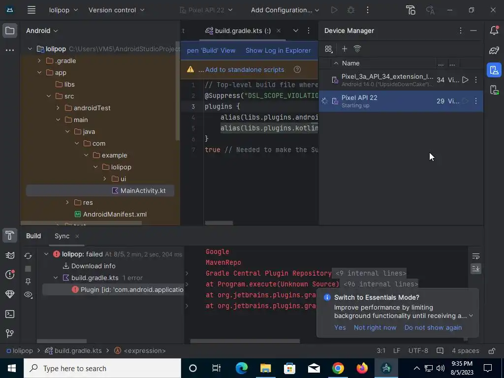Click Add to standalone scripts link
This screenshot has height=378, width=504.
(245, 70)
